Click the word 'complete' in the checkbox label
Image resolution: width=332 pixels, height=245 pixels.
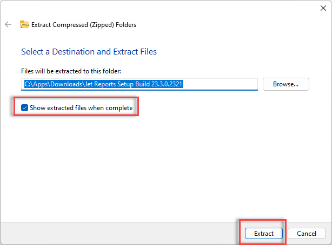[x=119, y=108]
